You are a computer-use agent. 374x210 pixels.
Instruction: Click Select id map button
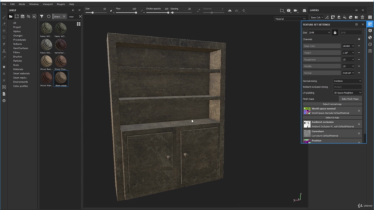[x=333, y=118]
